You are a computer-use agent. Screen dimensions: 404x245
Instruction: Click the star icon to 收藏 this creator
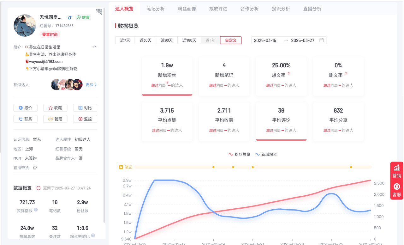50,108
